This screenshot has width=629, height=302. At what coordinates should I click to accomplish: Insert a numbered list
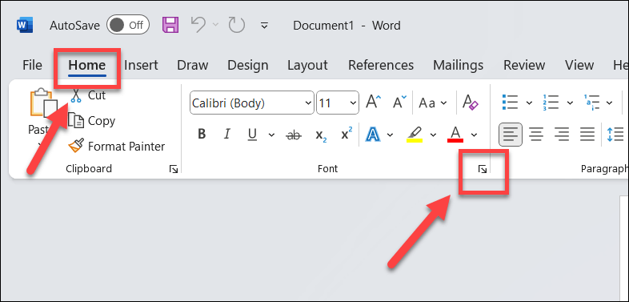pyautogui.click(x=551, y=103)
